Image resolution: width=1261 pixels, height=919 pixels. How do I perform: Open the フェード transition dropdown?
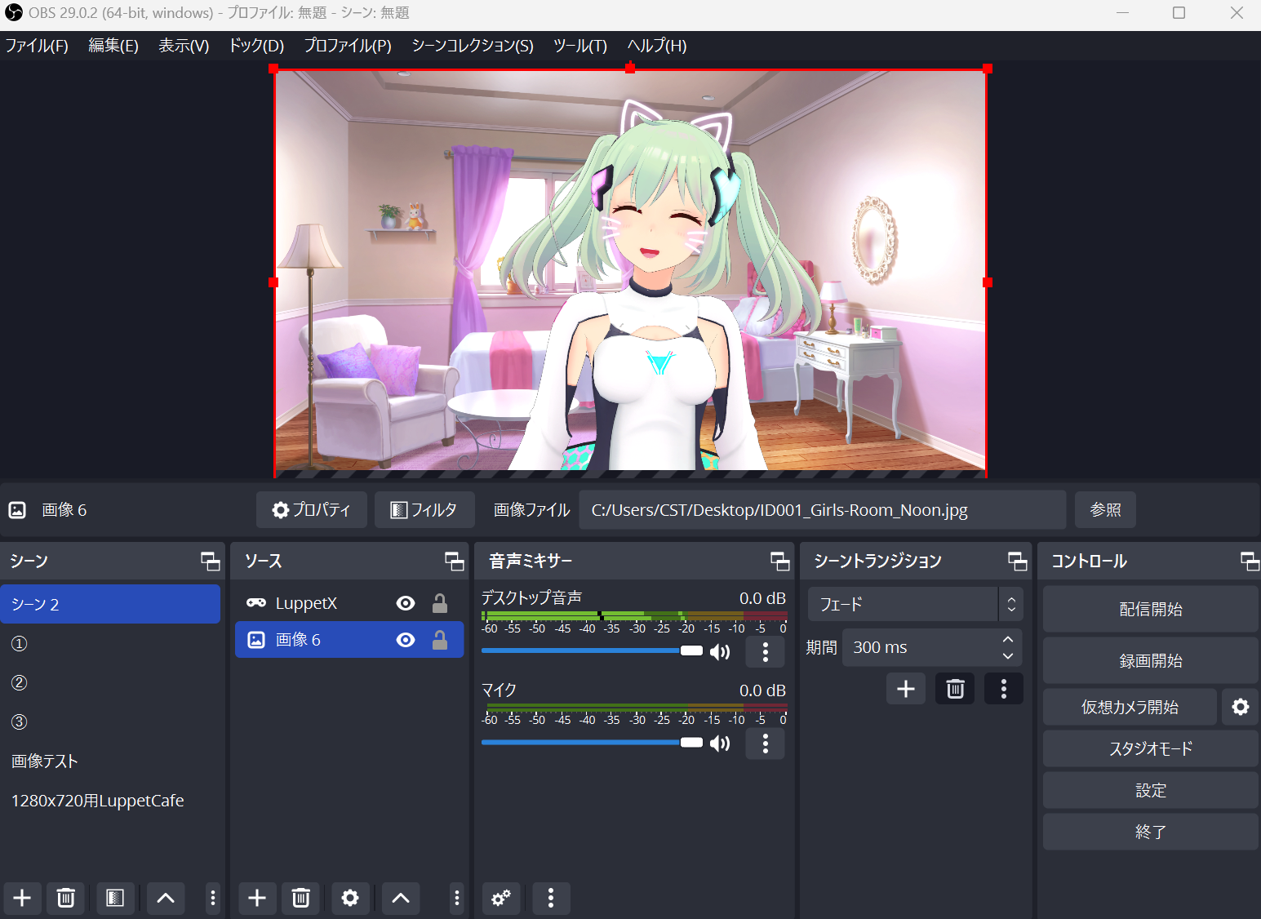pos(914,605)
